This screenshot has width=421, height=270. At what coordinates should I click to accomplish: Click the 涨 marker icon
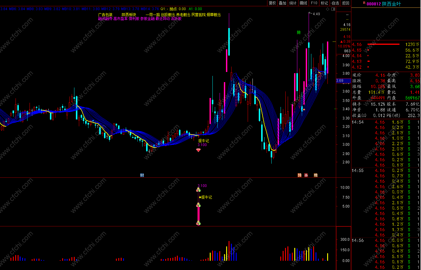tap(306, 175)
